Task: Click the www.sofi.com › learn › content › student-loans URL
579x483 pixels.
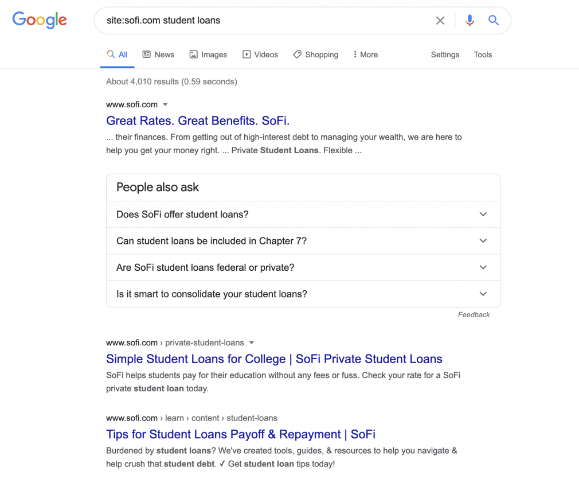Action: tap(191, 418)
